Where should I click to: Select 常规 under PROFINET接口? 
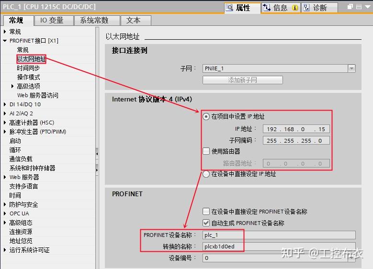(23, 50)
